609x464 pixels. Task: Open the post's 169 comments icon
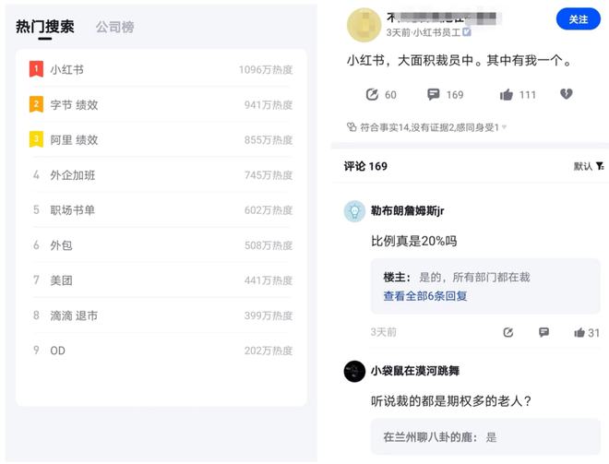click(434, 94)
